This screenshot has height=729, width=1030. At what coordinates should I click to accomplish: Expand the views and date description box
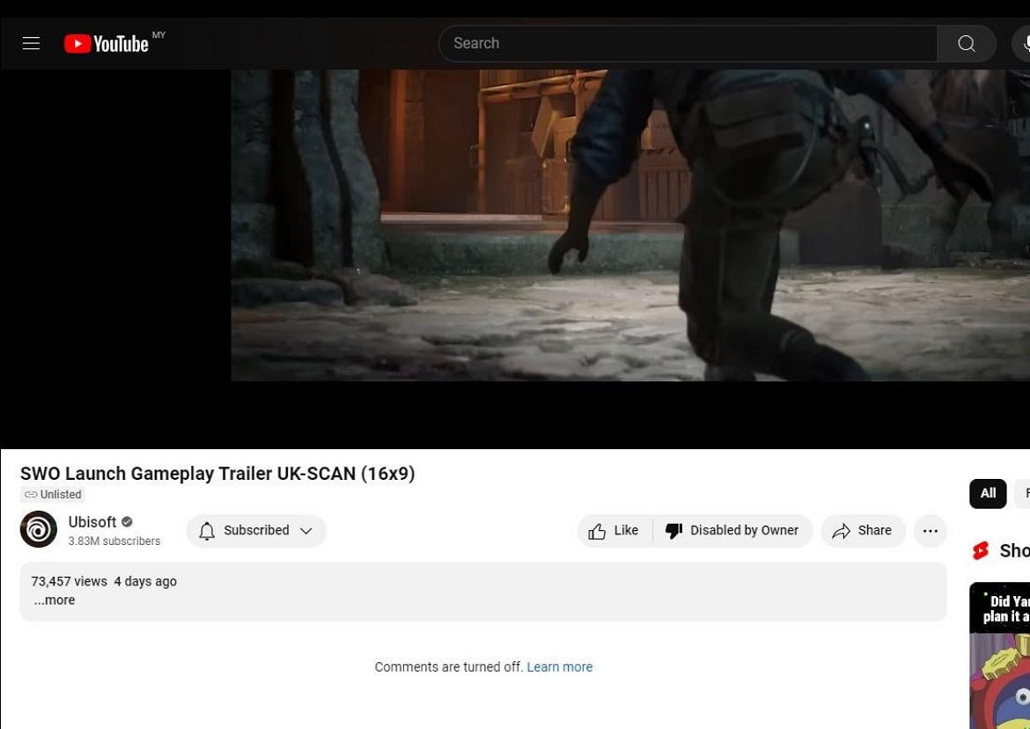pos(482,582)
